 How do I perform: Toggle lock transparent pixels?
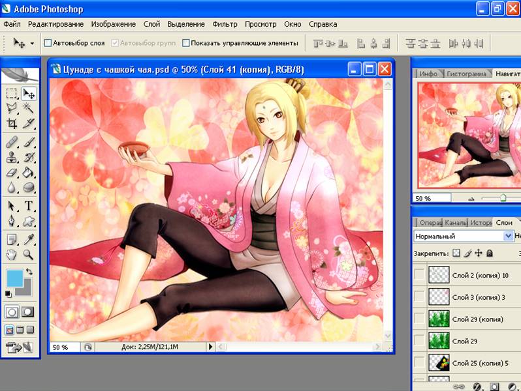click(x=456, y=253)
